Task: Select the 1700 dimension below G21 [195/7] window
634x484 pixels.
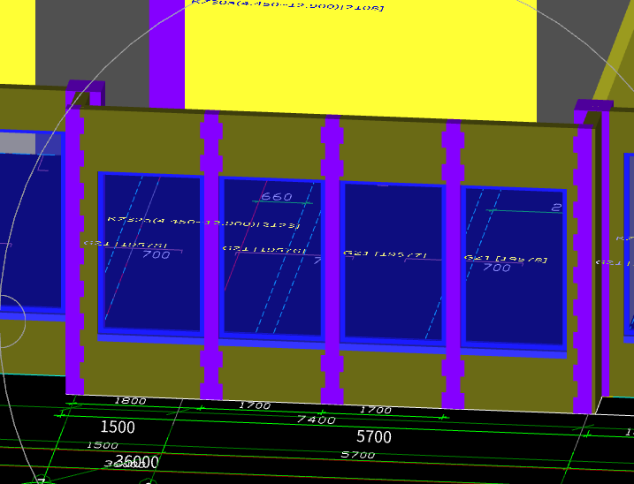Action: pos(376,410)
